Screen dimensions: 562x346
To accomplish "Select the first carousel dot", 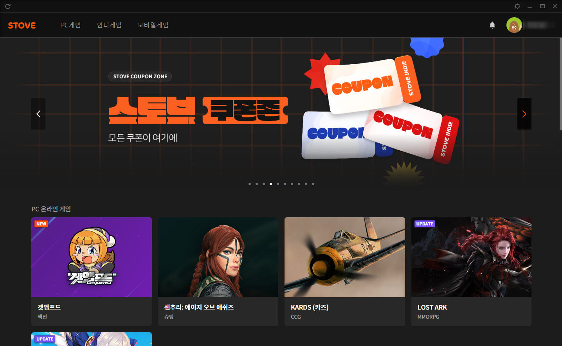I will [x=250, y=184].
